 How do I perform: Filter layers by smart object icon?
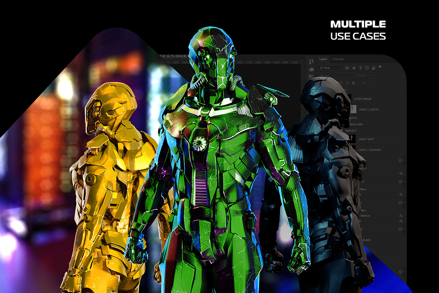(x=374, y=68)
